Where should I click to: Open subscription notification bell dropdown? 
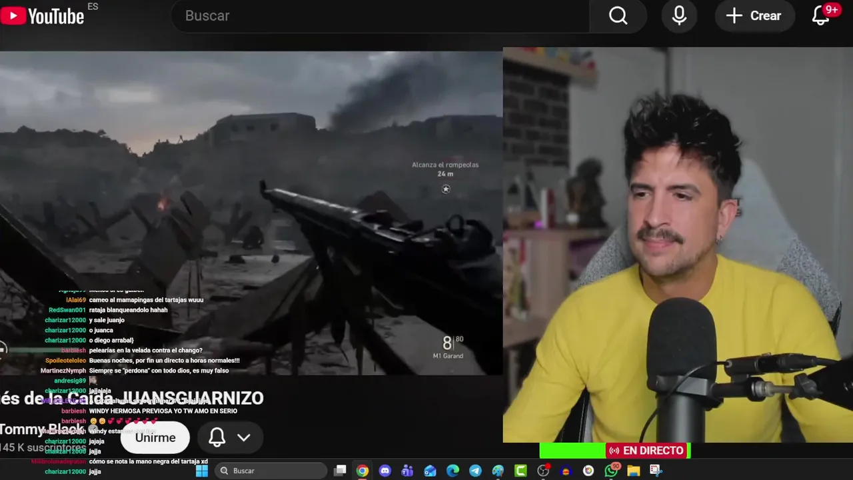(x=230, y=437)
